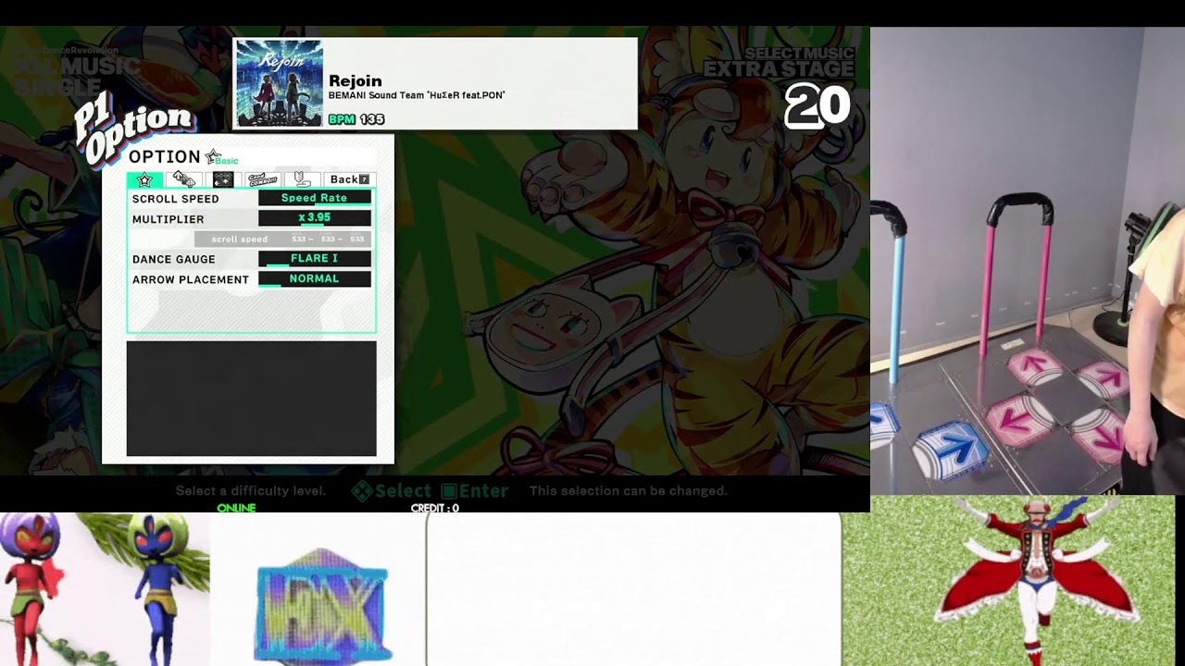Click the 'Select a difficulty level.' message
The height and width of the screenshot is (666, 1185).
point(251,491)
